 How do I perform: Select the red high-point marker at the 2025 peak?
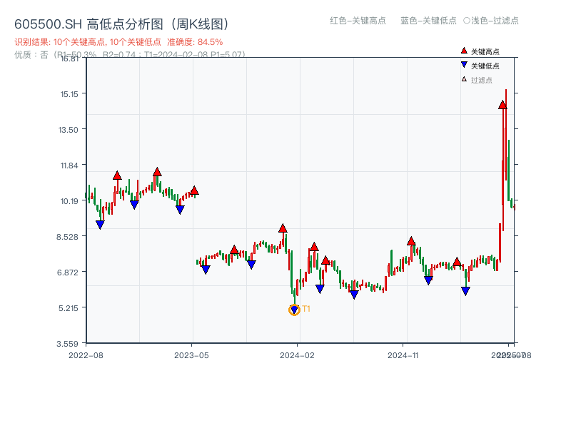502,105
